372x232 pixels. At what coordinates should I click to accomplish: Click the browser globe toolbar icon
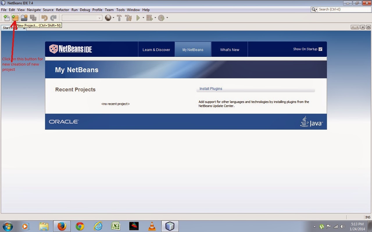tap(108, 18)
